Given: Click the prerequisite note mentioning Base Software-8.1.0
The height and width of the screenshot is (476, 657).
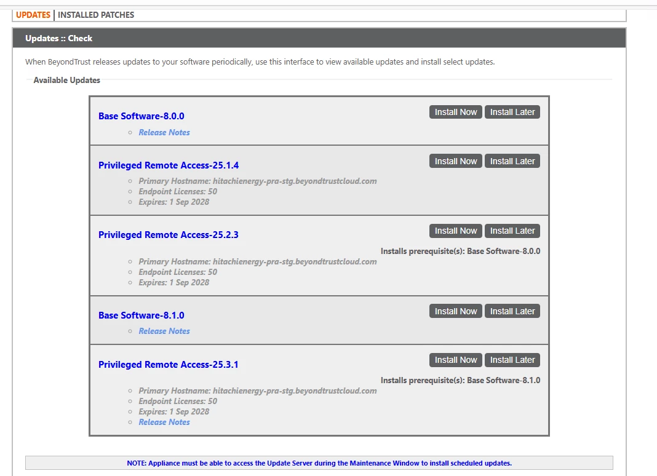Looking at the screenshot, I should coord(461,380).
